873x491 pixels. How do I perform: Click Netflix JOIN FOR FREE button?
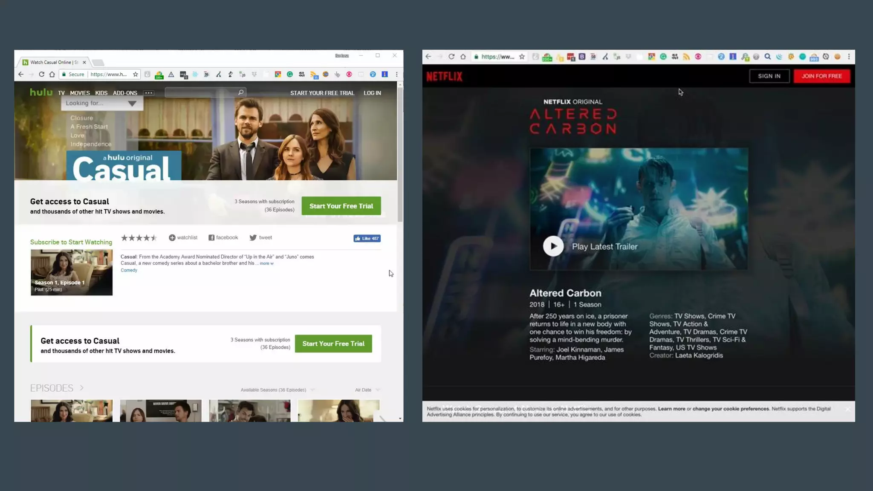821,76
